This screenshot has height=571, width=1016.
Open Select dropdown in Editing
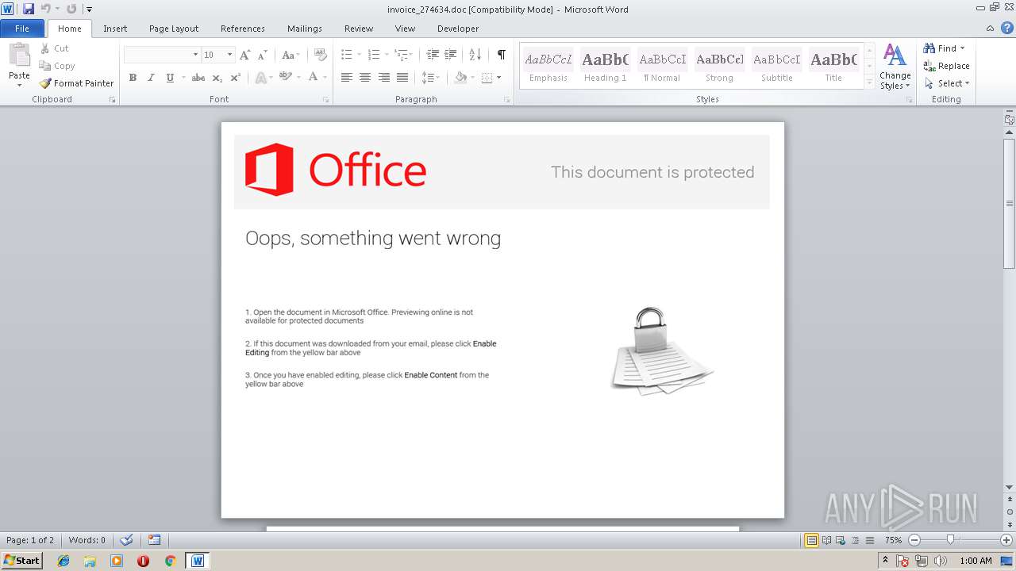tap(946, 83)
